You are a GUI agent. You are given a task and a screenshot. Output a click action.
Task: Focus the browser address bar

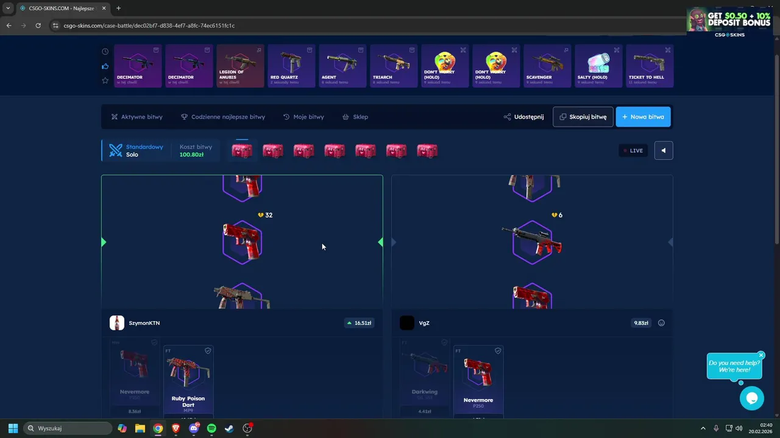[x=366, y=26]
